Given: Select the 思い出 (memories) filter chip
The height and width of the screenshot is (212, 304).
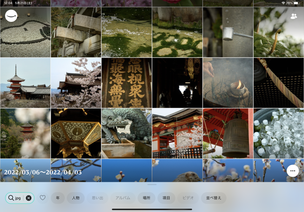Looking at the screenshot, I should tap(97, 198).
